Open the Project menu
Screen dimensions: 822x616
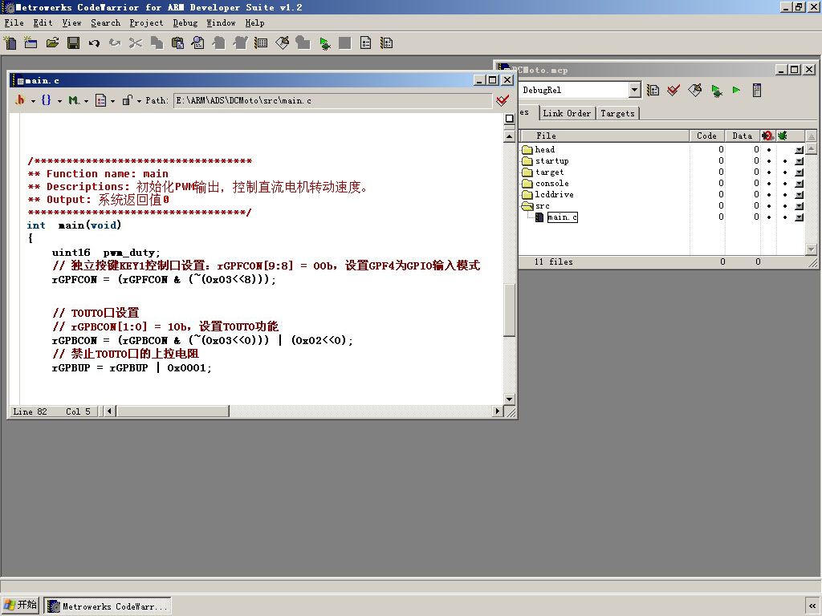[x=146, y=22]
